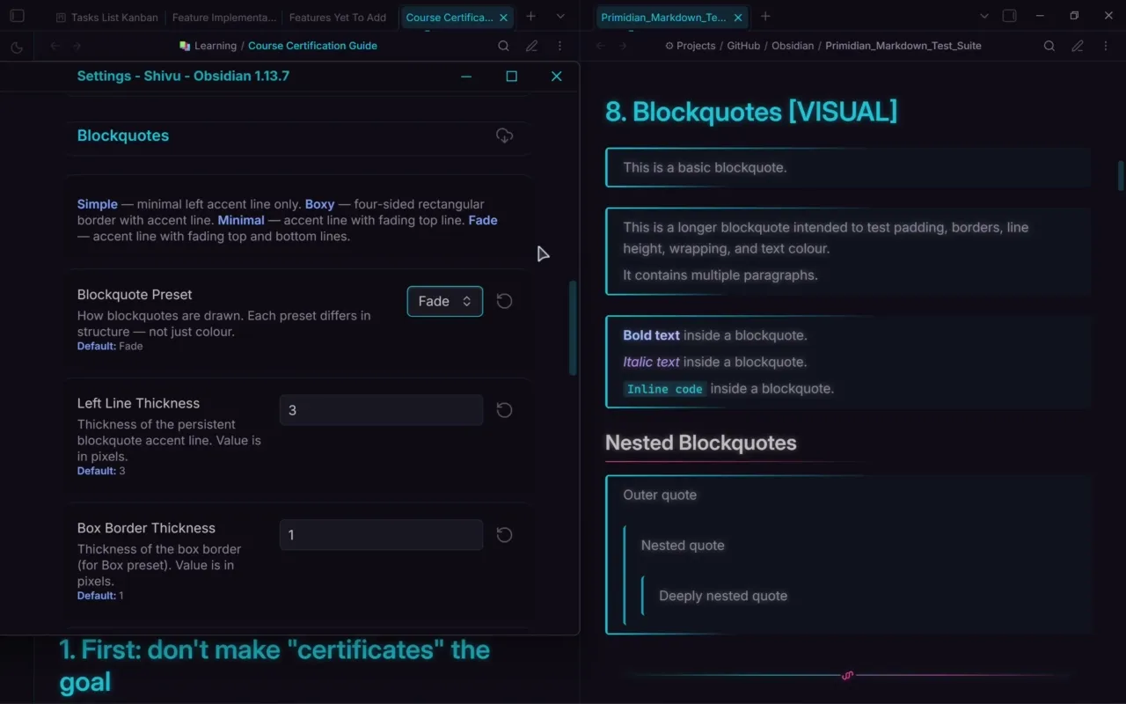
Task: Click the 'Outer quote' text
Action: (660, 495)
